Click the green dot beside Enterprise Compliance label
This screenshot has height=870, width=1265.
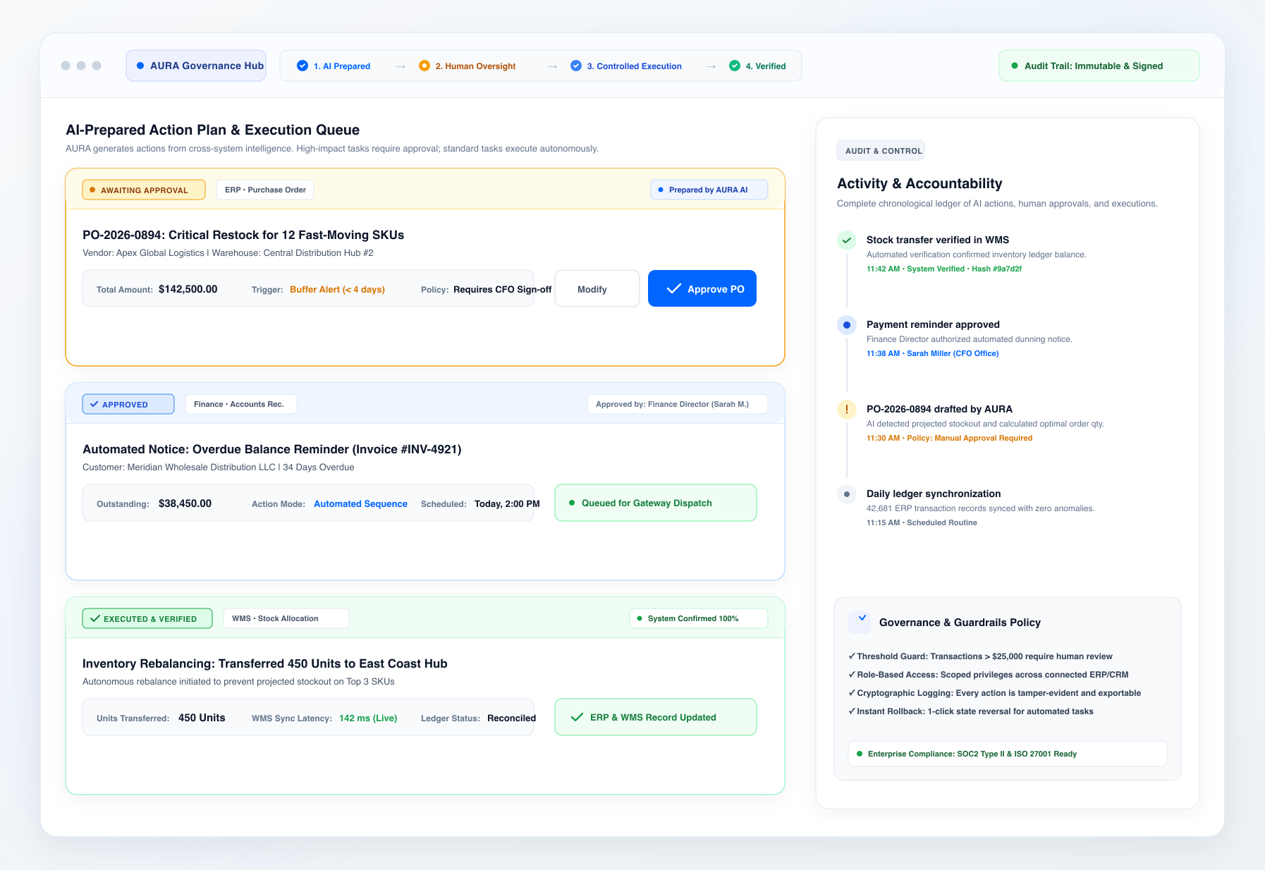point(860,754)
